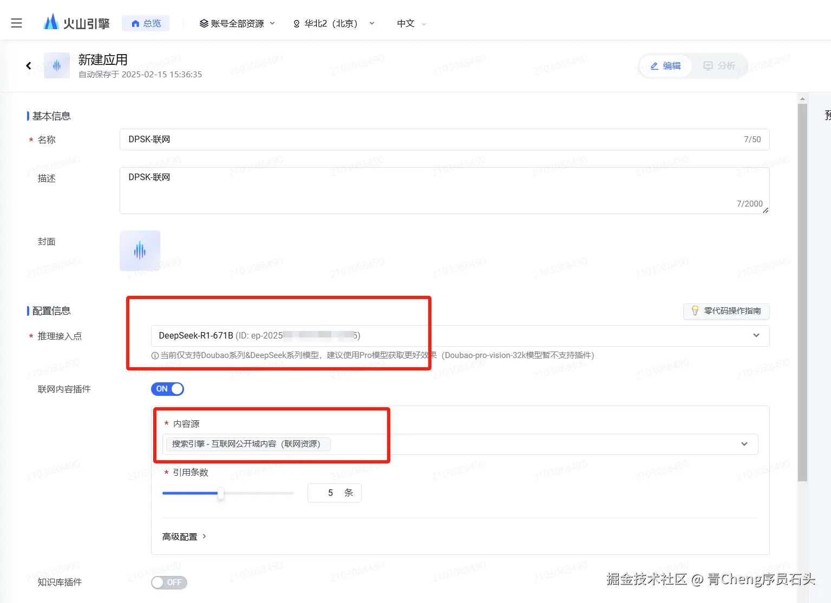Image resolution: width=831 pixels, height=603 pixels.
Task: Open the 推理接入点 endpoint dropdown
Action: click(460, 336)
